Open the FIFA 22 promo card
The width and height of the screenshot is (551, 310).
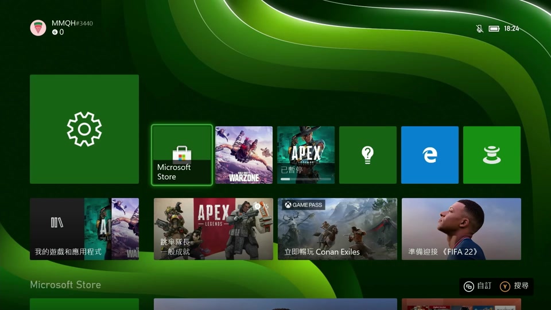[x=461, y=229]
